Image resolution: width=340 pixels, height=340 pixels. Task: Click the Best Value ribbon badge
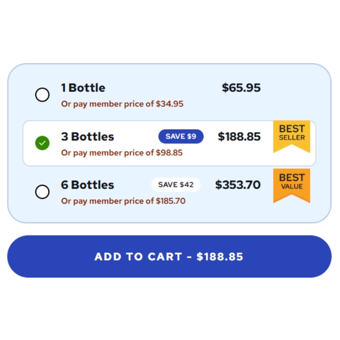coord(292,186)
